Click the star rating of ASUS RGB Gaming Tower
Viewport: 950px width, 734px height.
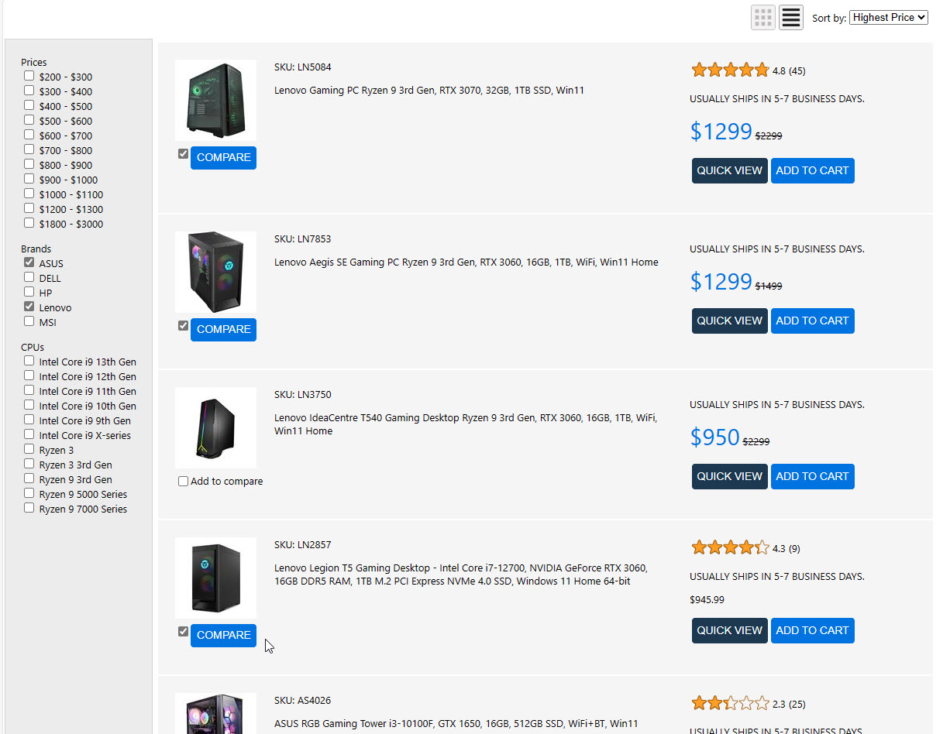tap(729, 704)
